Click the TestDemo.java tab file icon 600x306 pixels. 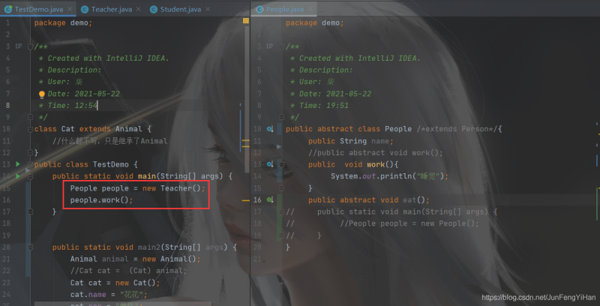coord(8,9)
